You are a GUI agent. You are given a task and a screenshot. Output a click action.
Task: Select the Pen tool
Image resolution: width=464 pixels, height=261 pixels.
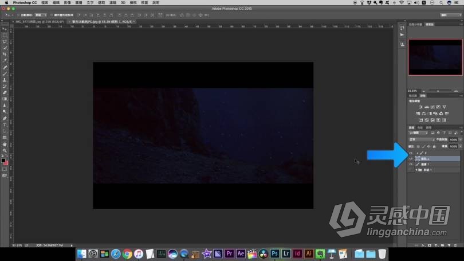(x=5, y=119)
